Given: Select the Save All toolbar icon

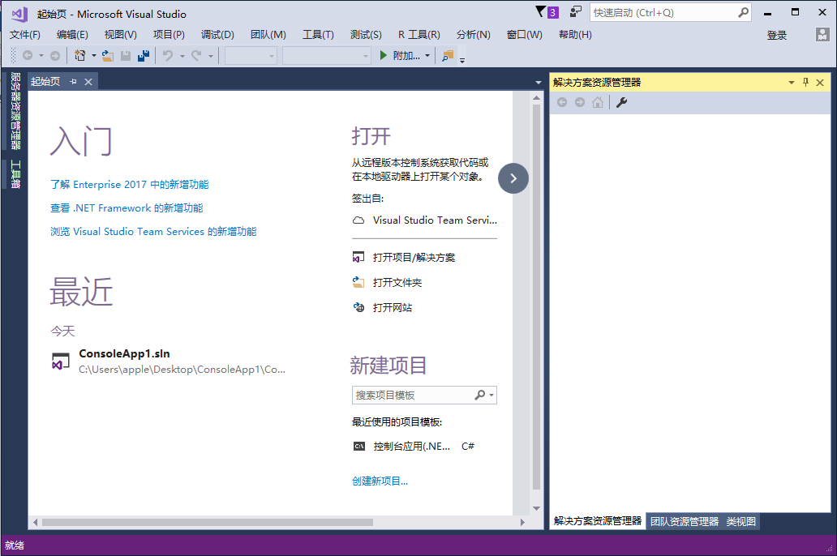Looking at the screenshot, I should [x=143, y=55].
